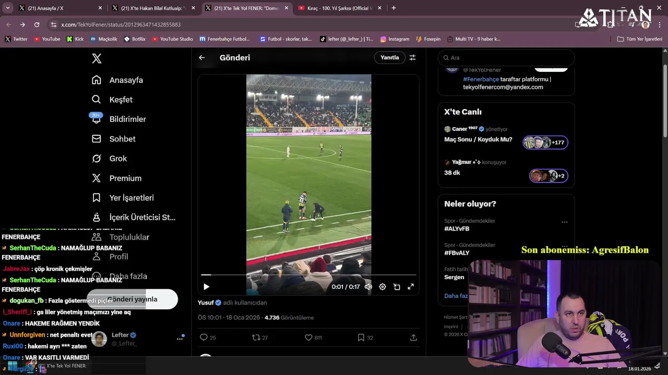Open the tab search dropdown
The width and height of the screenshot is (668, 375).
coord(7,8)
